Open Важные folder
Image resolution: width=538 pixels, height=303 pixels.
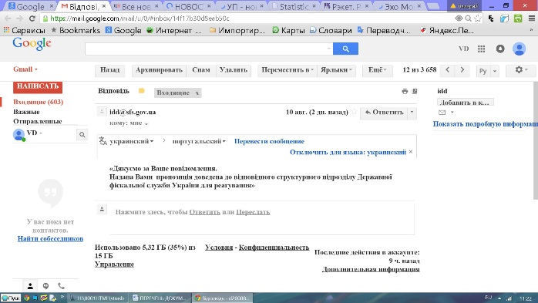(26, 112)
